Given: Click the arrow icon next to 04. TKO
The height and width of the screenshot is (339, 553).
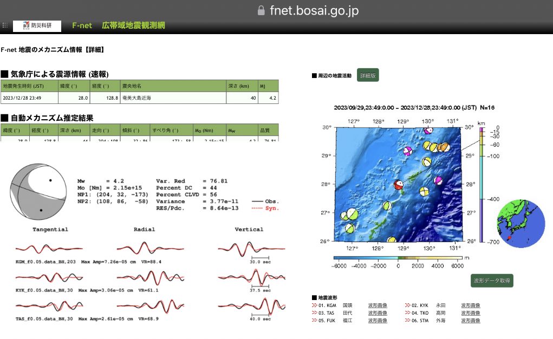Looking at the screenshot, I should (x=408, y=312).
